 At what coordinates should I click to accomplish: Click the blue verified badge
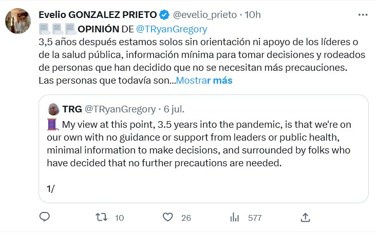click(x=163, y=15)
